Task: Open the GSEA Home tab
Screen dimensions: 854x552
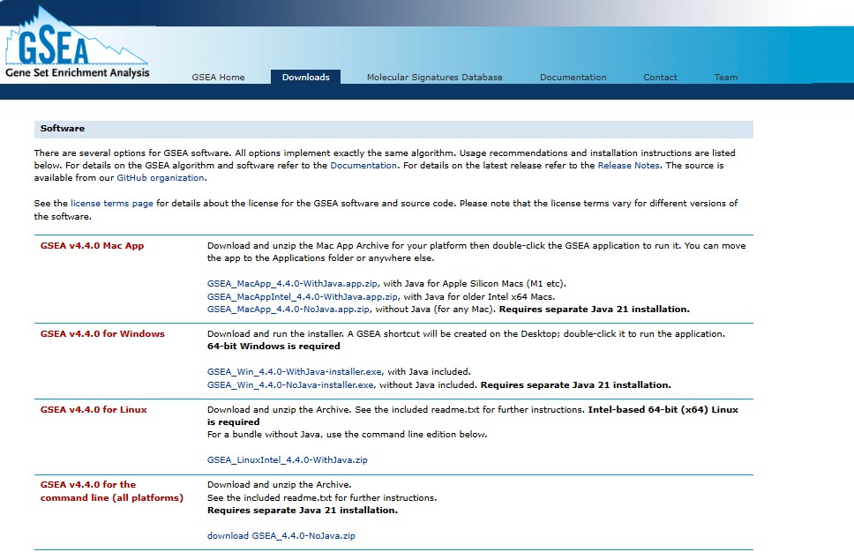Action: tap(218, 78)
